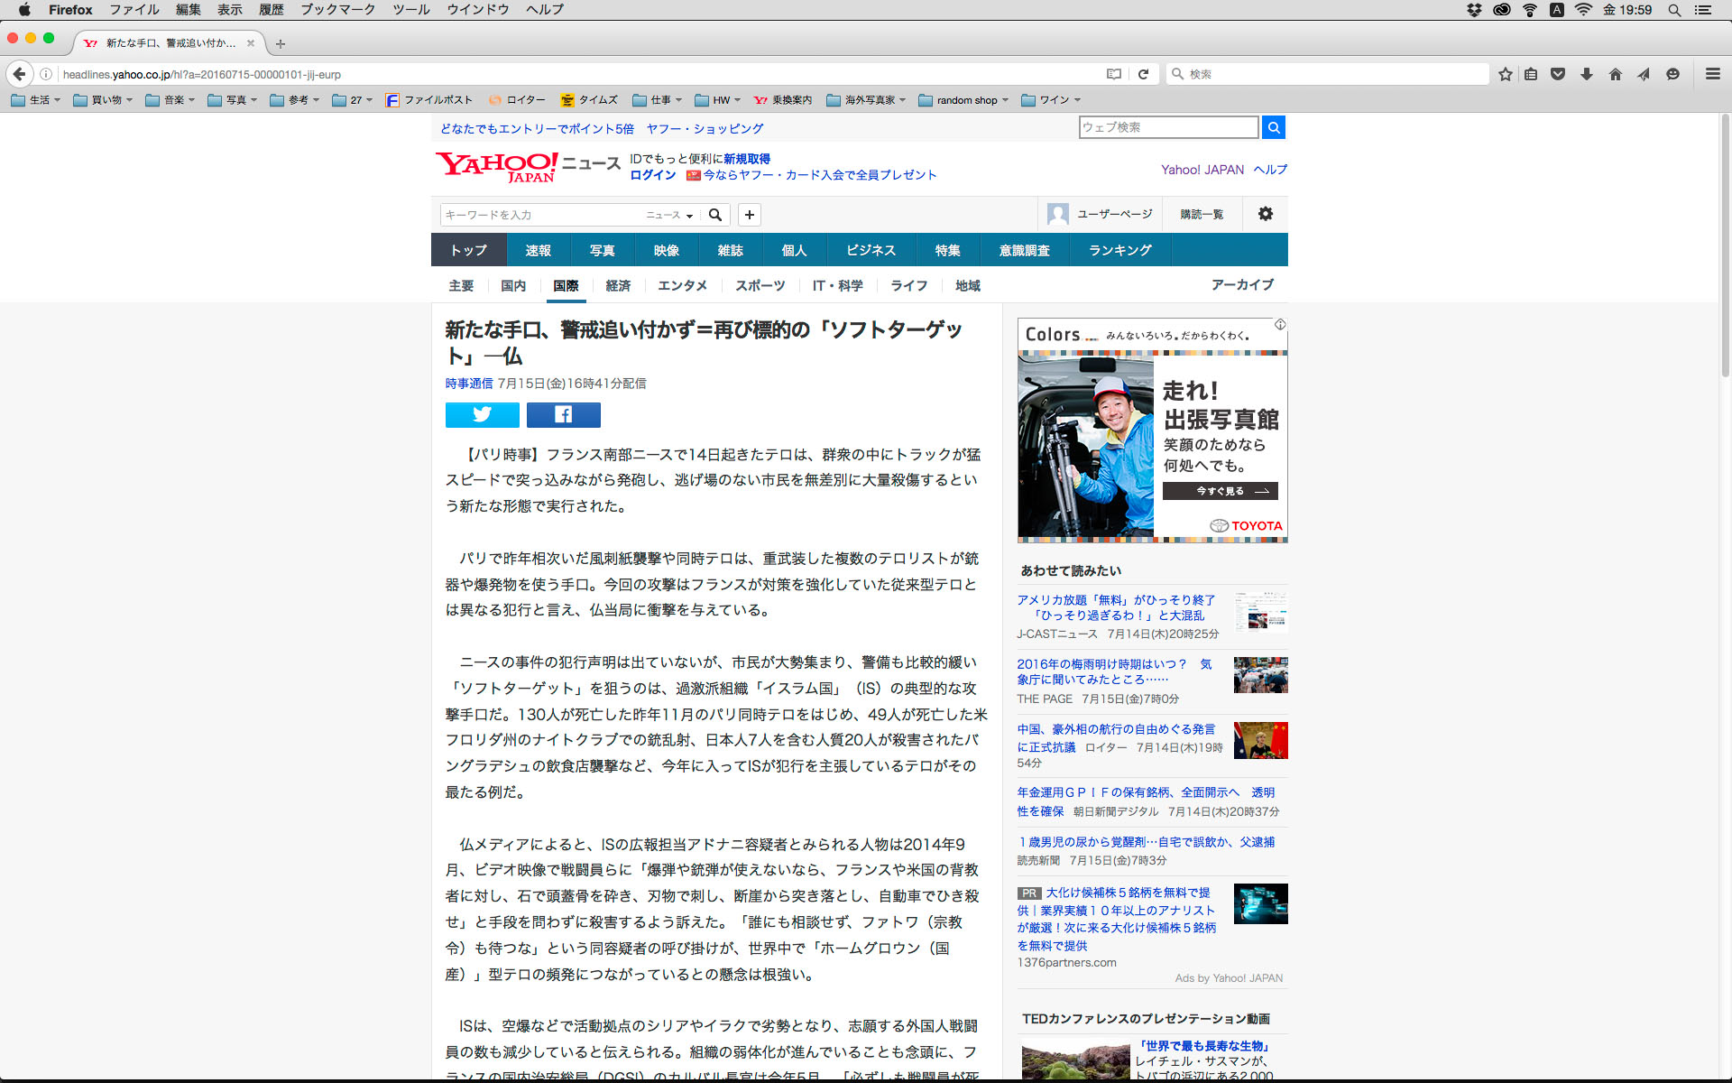Open the Firefox hamburger menu
Image resolution: width=1732 pixels, height=1083 pixels.
point(1712,74)
